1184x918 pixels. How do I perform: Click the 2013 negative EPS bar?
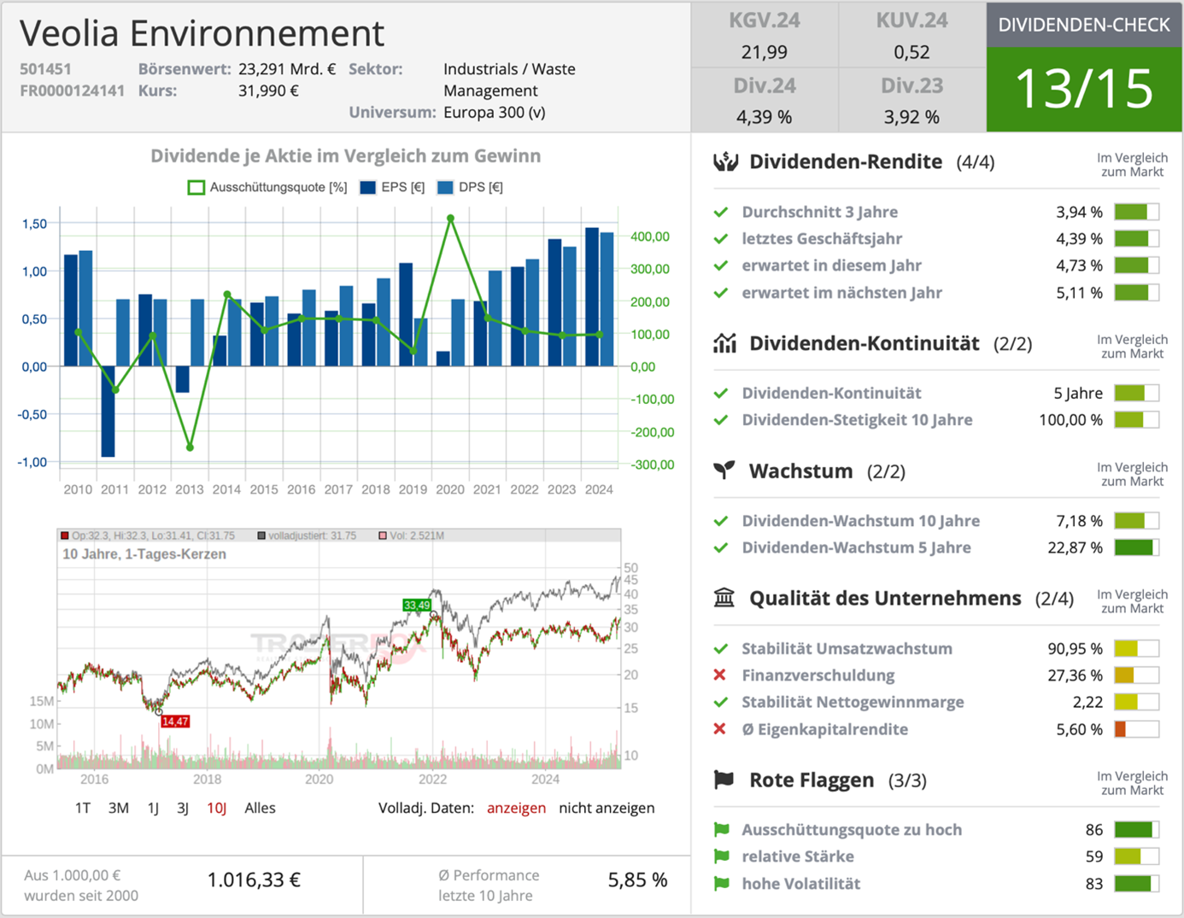tap(182, 379)
